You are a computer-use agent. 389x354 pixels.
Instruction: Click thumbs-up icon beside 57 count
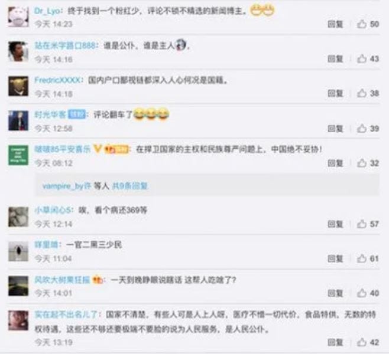[x=361, y=224]
